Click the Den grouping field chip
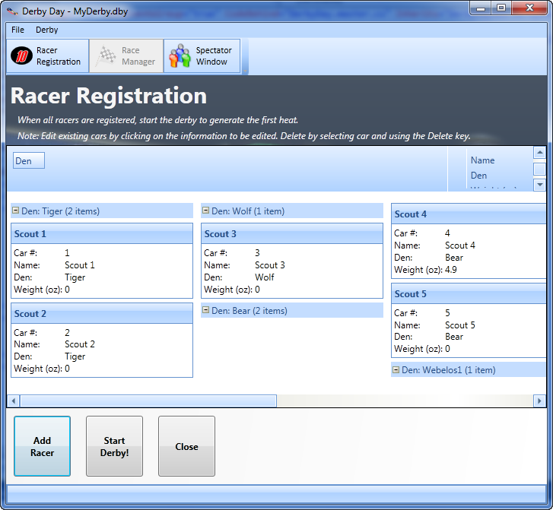 [x=28, y=160]
